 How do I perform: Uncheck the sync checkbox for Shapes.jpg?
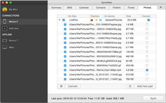pyautogui.click(x=65, y=34)
